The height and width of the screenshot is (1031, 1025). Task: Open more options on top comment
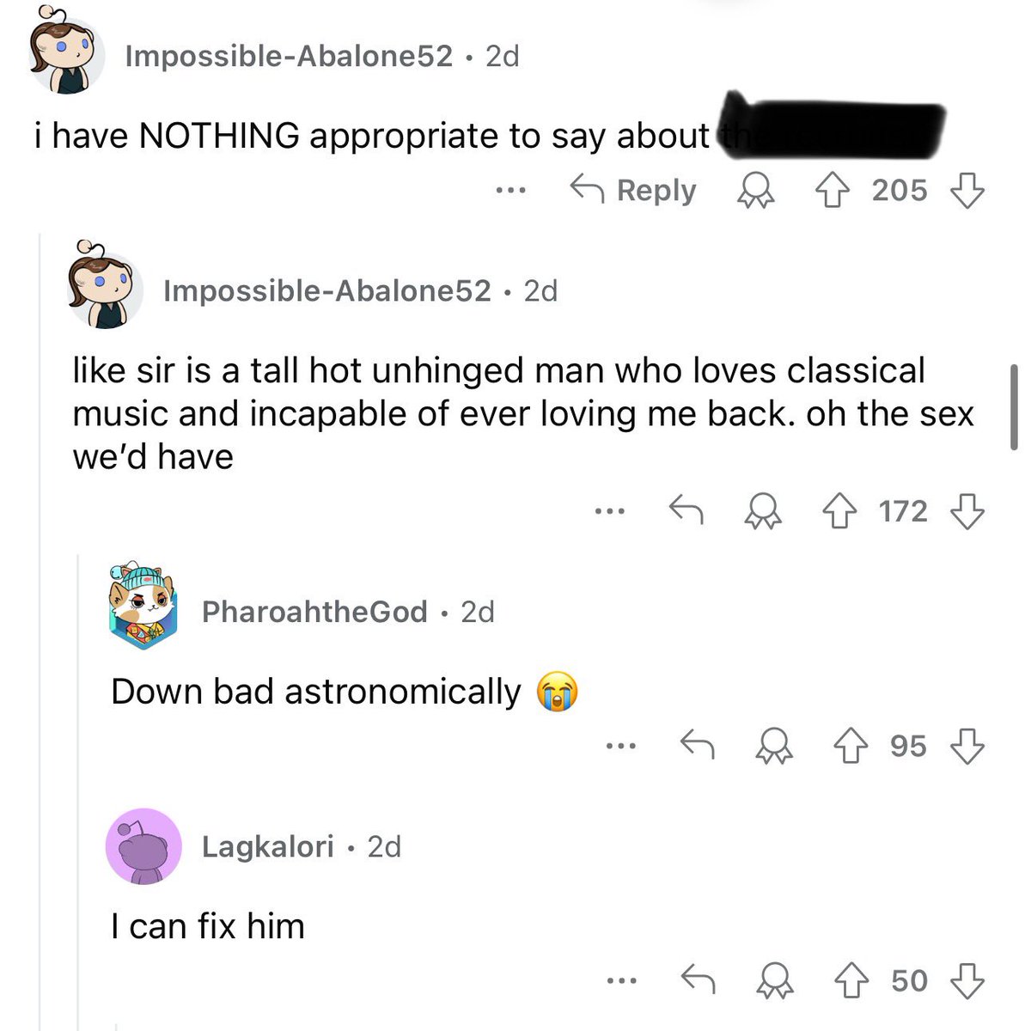pos(509,191)
